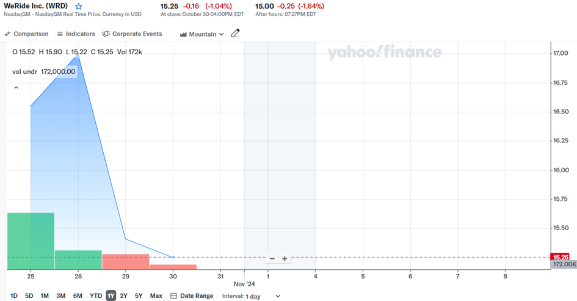Switch to the YTD range

[x=96, y=296]
